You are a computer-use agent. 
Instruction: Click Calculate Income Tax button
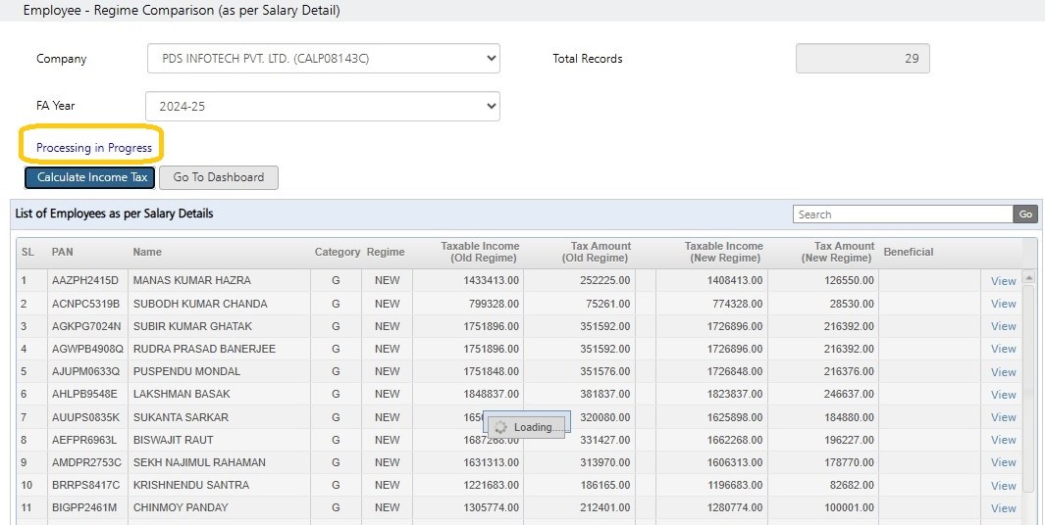click(90, 177)
